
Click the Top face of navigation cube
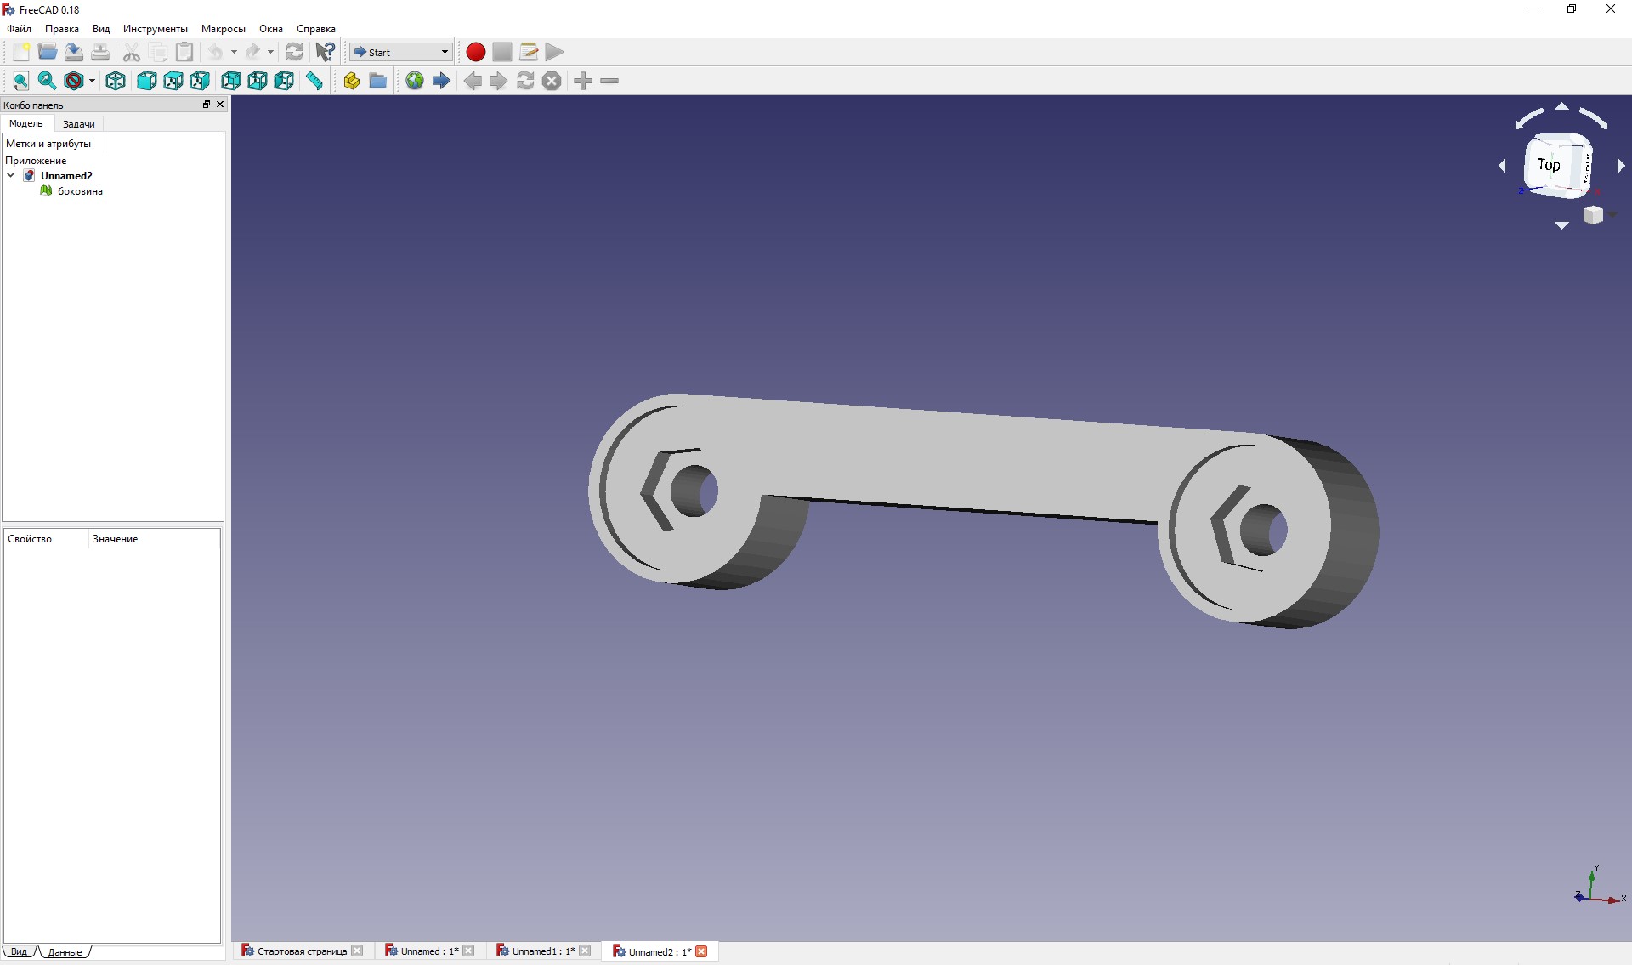[x=1550, y=165]
